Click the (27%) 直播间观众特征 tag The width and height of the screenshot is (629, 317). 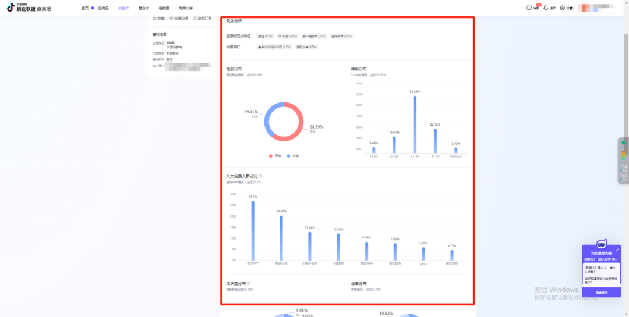pos(341,36)
